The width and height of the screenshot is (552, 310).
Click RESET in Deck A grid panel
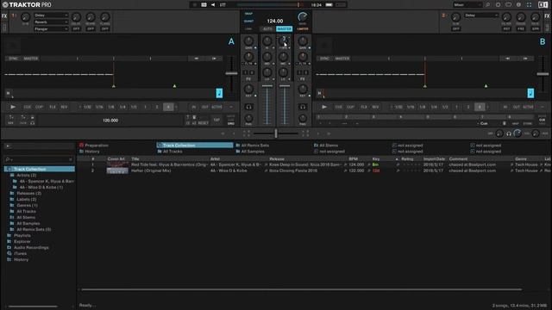(x=204, y=123)
